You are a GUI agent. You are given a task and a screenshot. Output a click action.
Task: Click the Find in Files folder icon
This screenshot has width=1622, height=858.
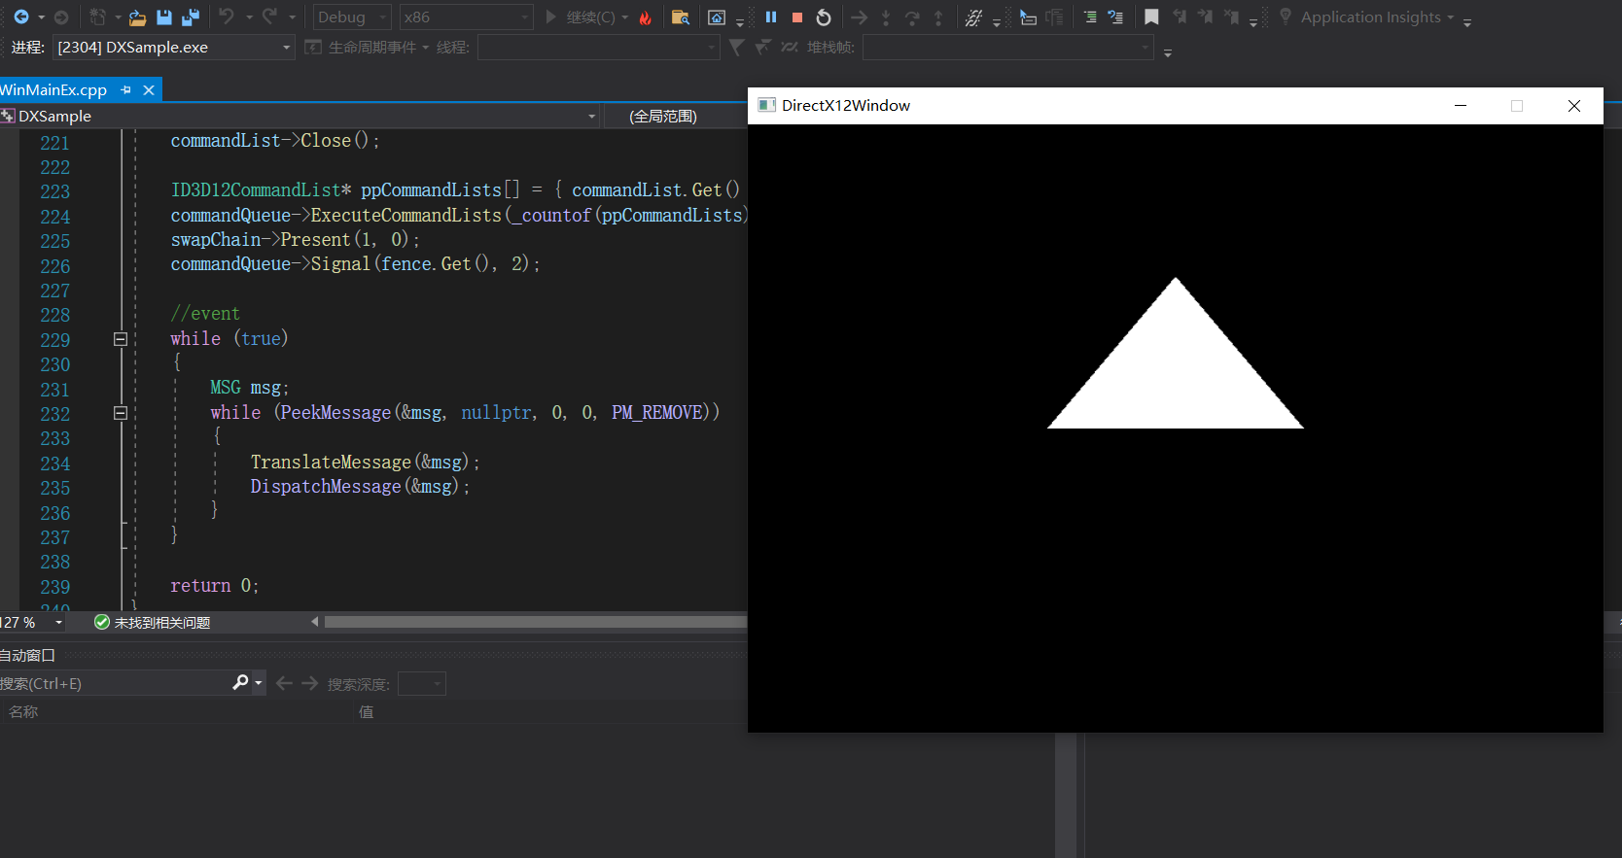click(681, 17)
